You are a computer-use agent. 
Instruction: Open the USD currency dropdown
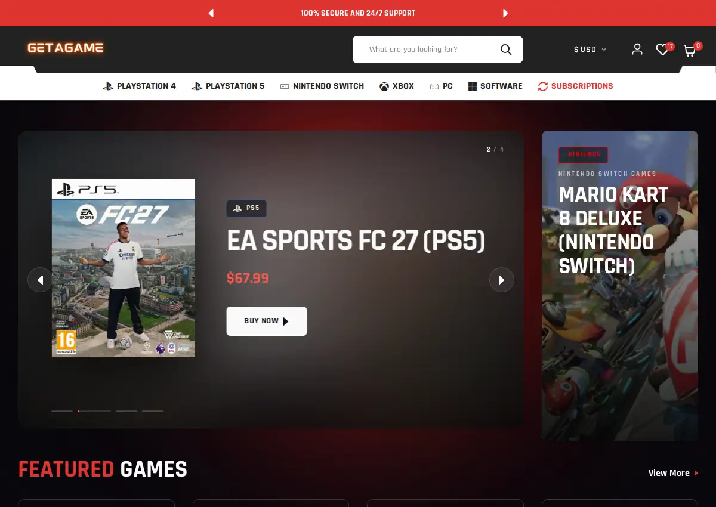(x=590, y=50)
